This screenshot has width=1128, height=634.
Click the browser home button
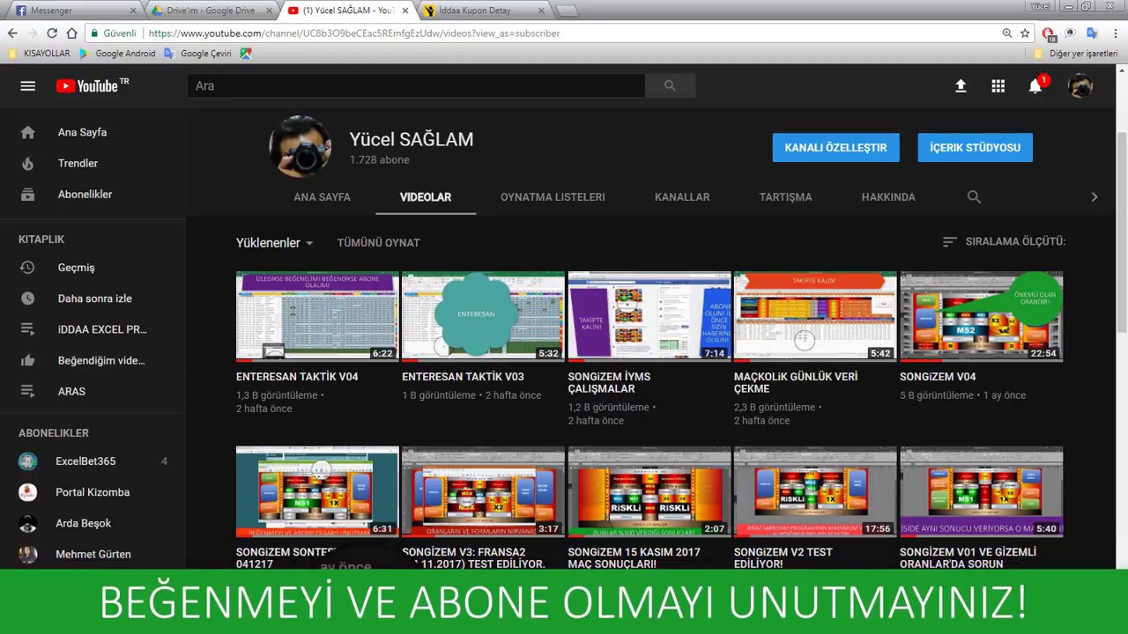71,33
